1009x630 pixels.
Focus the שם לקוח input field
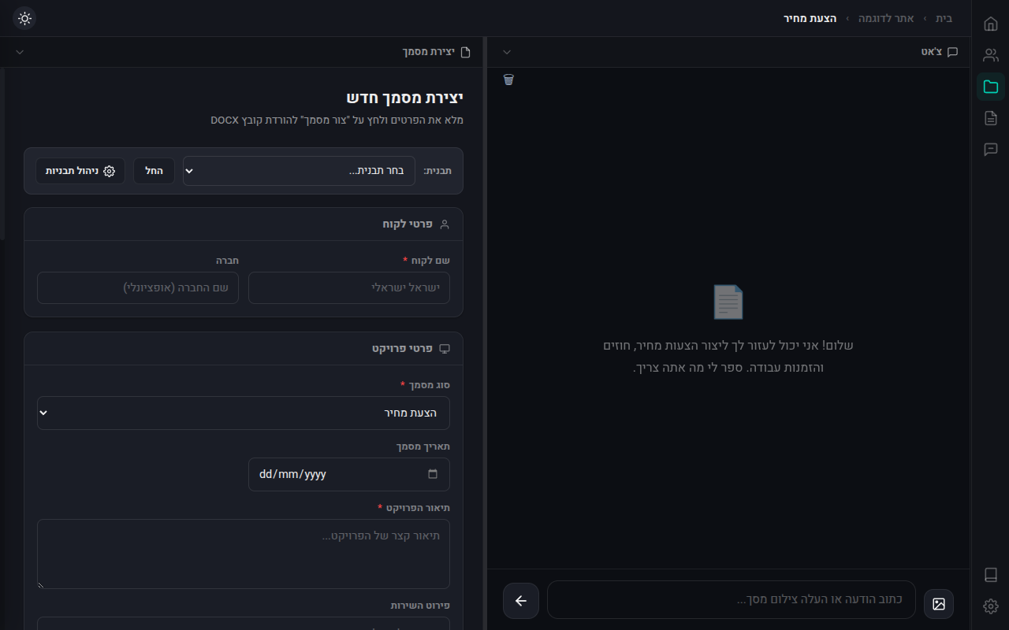point(349,287)
